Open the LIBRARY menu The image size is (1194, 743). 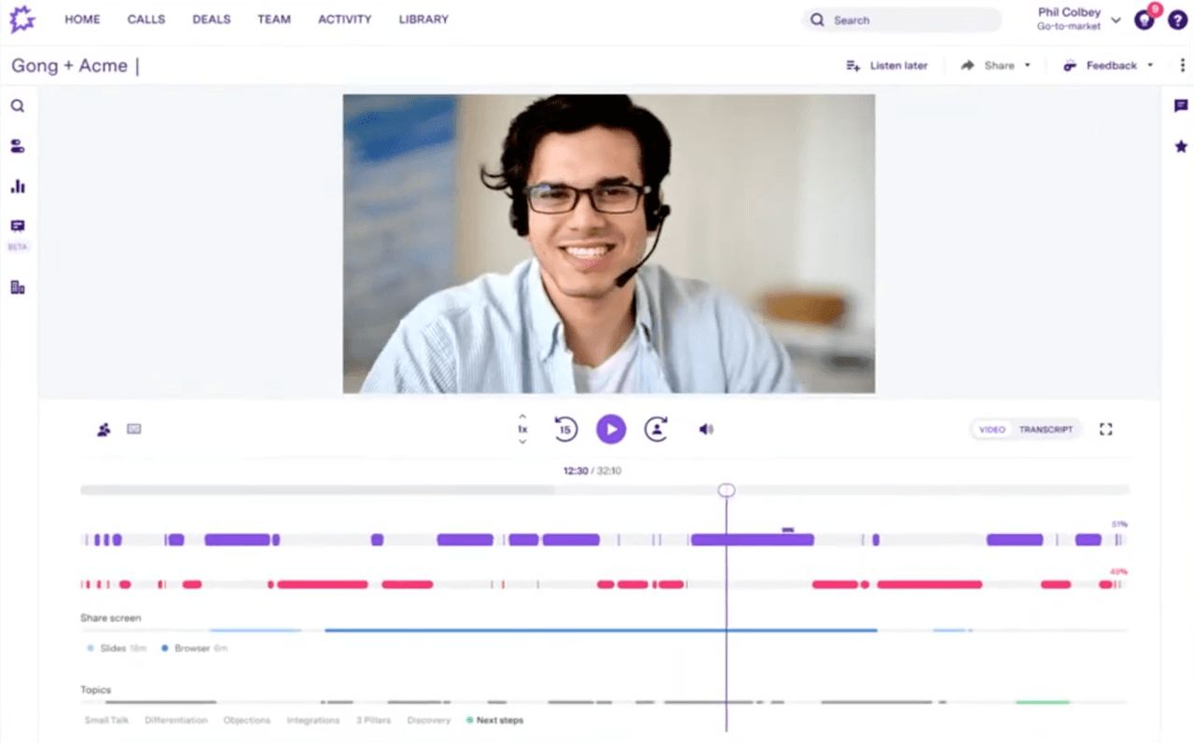[x=423, y=19]
